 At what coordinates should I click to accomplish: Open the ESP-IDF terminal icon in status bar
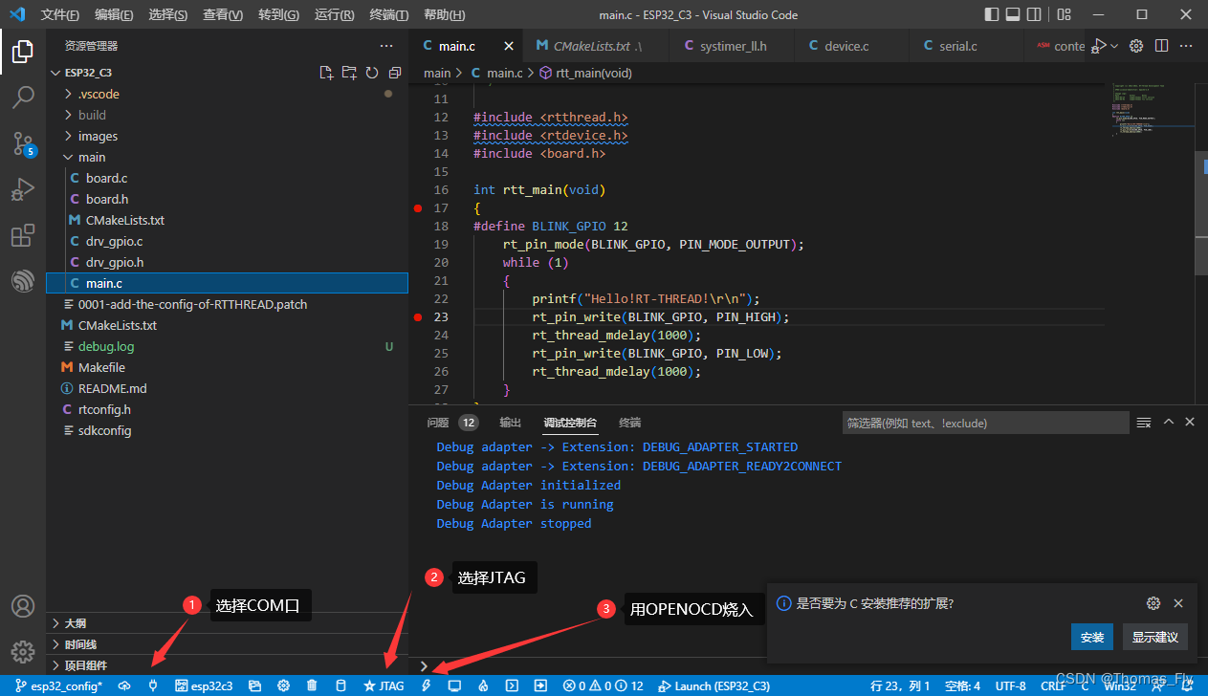(x=512, y=685)
